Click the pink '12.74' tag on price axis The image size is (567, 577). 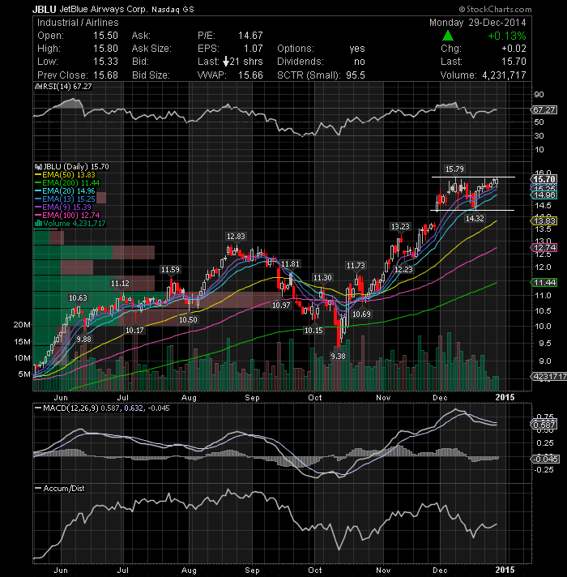point(544,248)
